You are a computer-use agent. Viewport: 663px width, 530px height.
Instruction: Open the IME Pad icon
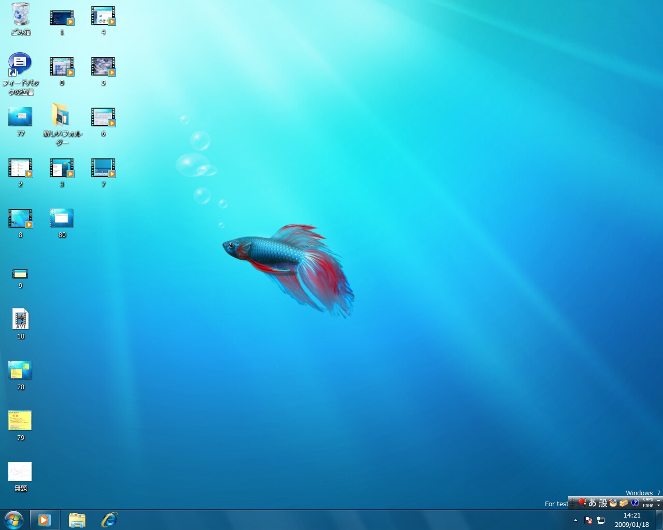(x=613, y=503)
